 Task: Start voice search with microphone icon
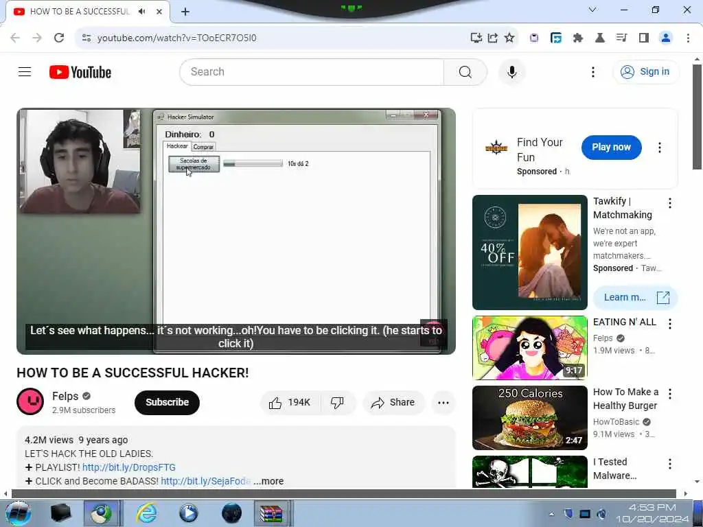tap(511, 71)
